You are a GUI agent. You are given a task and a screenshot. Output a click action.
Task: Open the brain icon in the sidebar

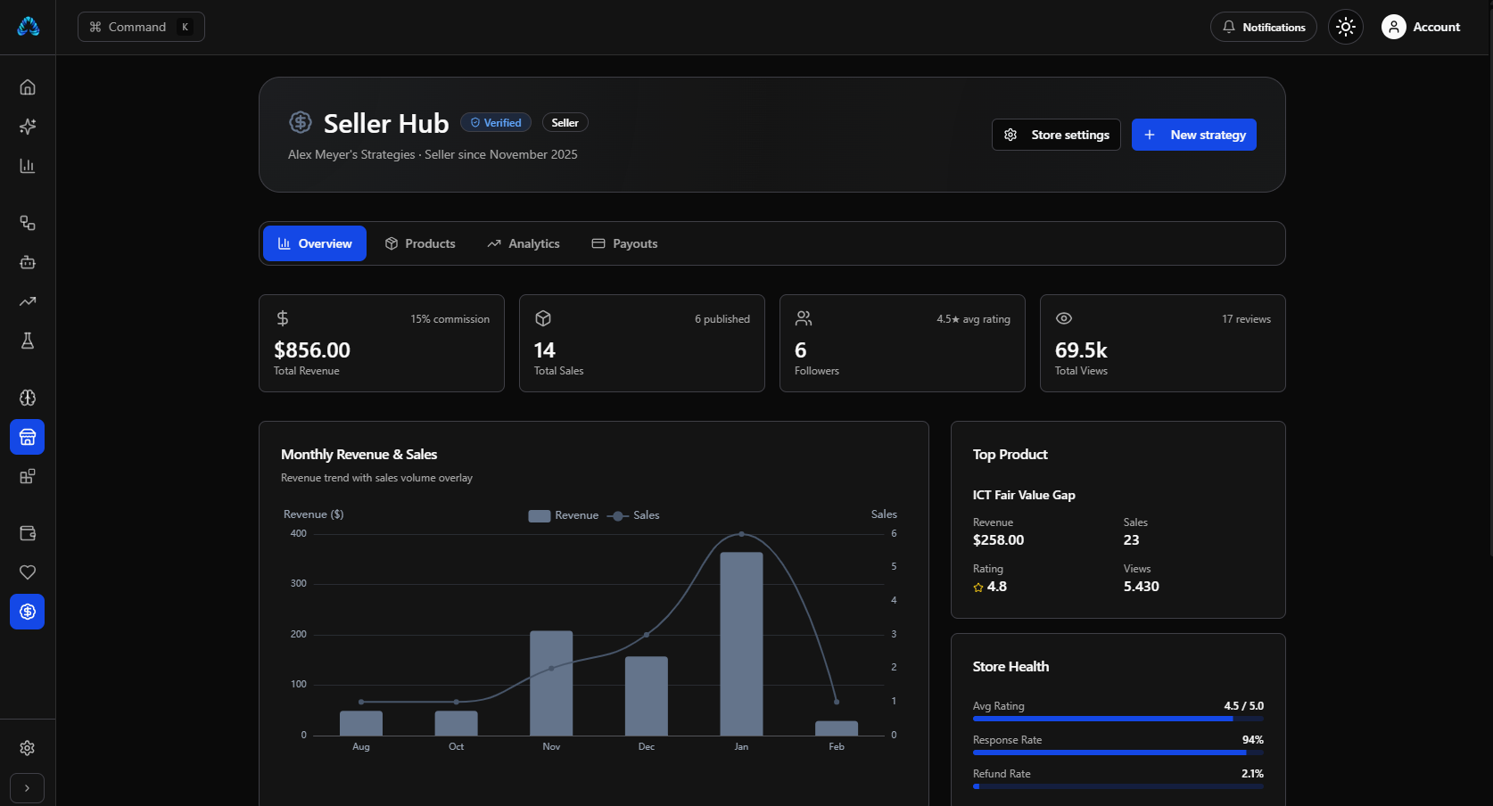click(28, 398)
